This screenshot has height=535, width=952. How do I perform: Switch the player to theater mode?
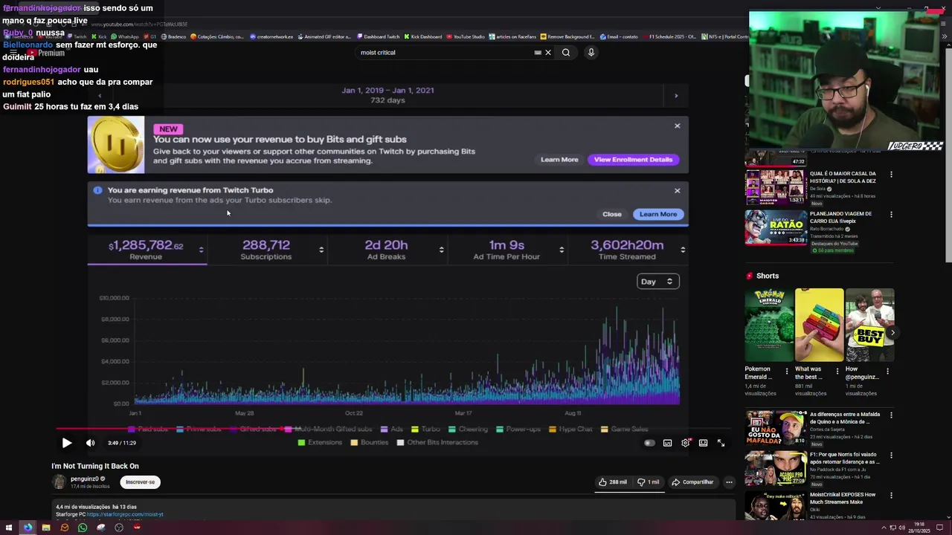pos(703,443)
